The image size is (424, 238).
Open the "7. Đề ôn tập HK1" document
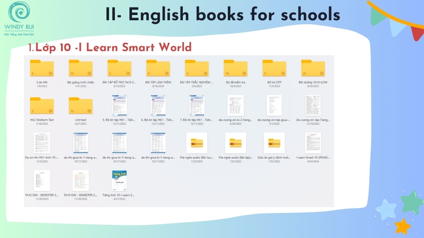pyautogui.click(x=197, y=106)
